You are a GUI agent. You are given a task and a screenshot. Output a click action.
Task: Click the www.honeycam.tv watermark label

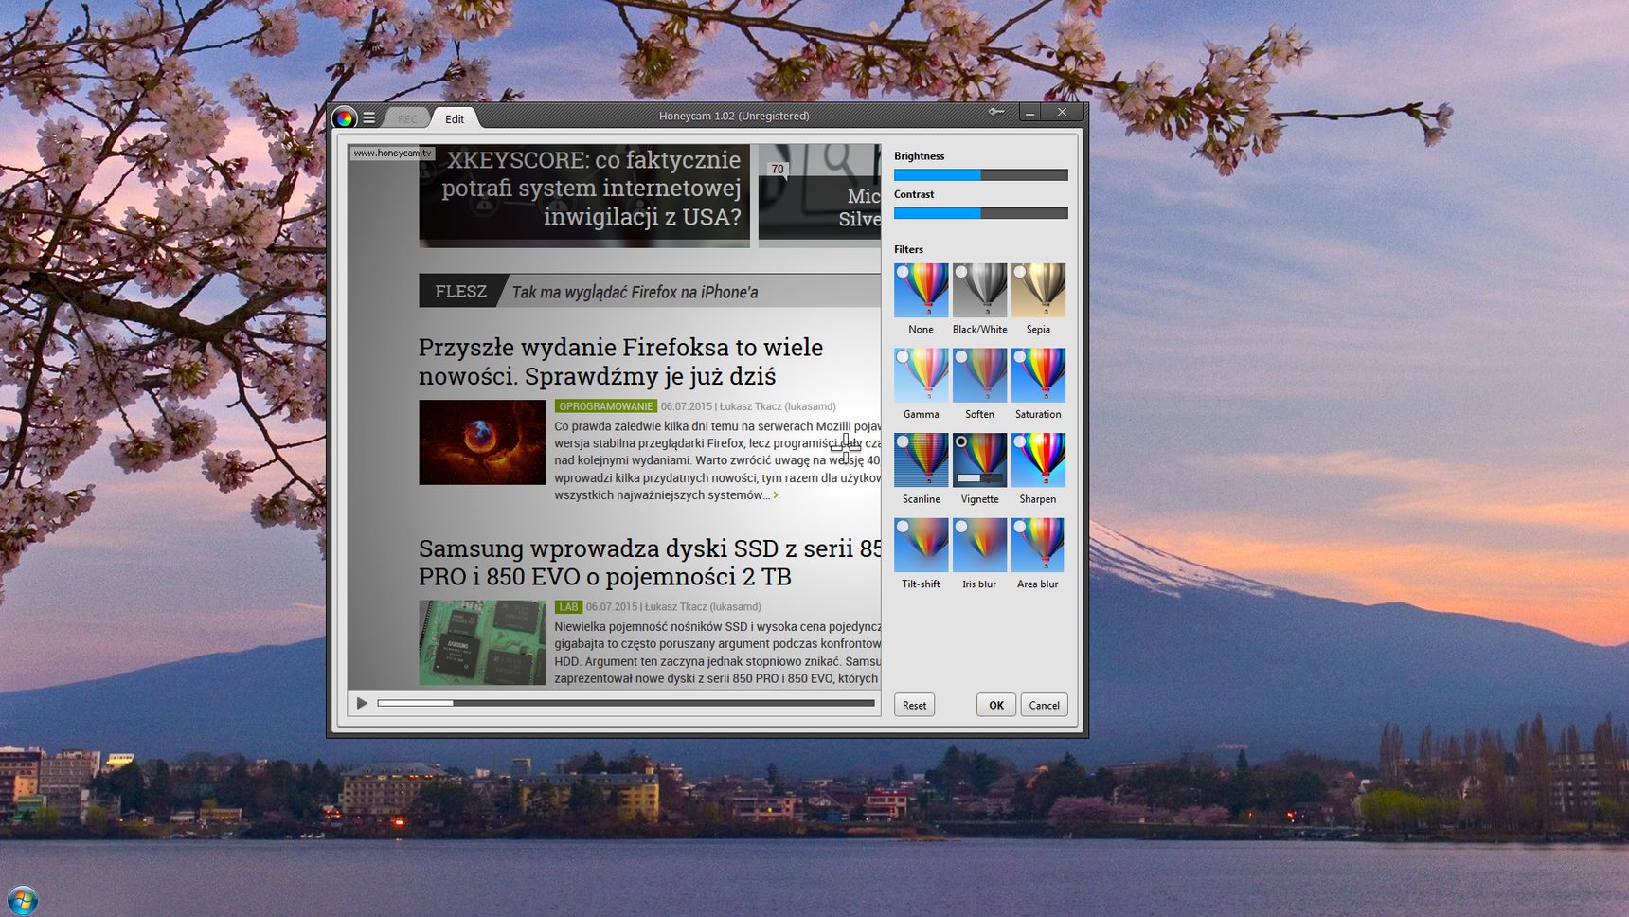392,153
